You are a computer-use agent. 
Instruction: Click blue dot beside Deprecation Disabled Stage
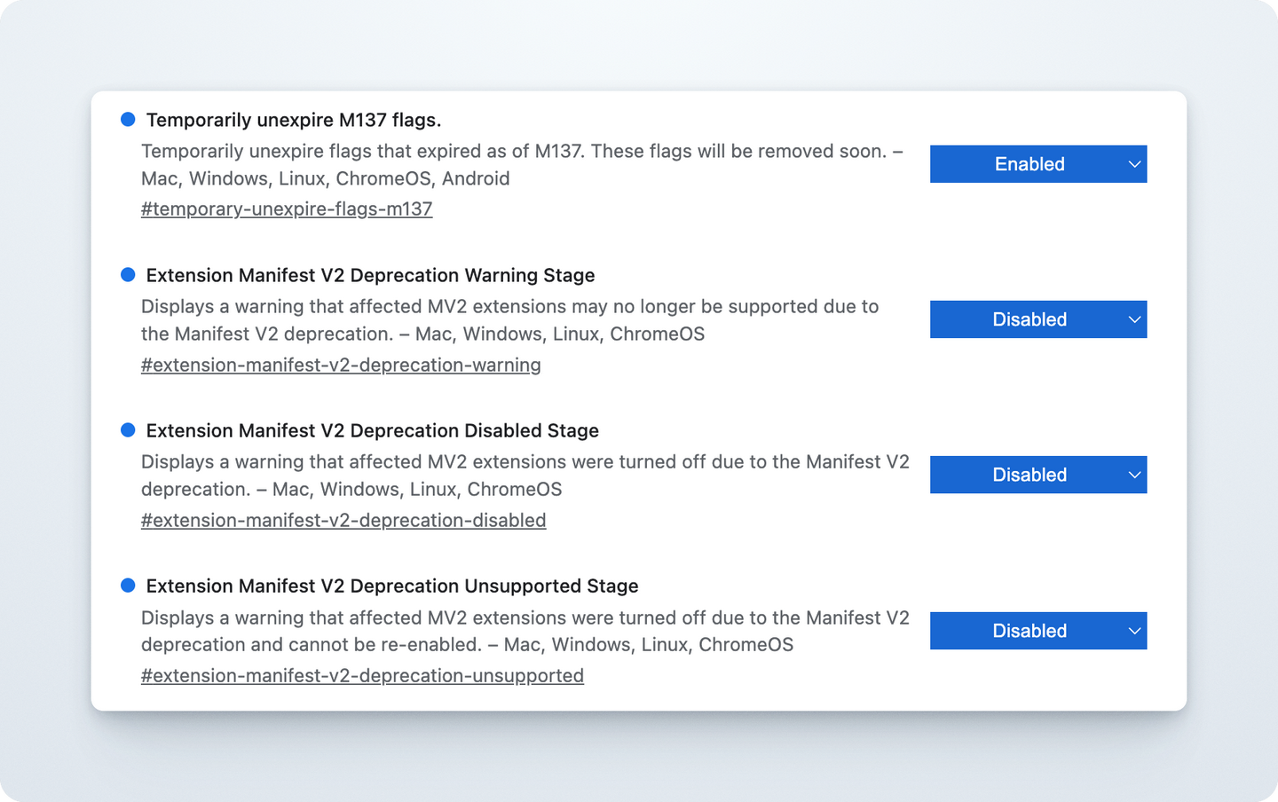128,429
